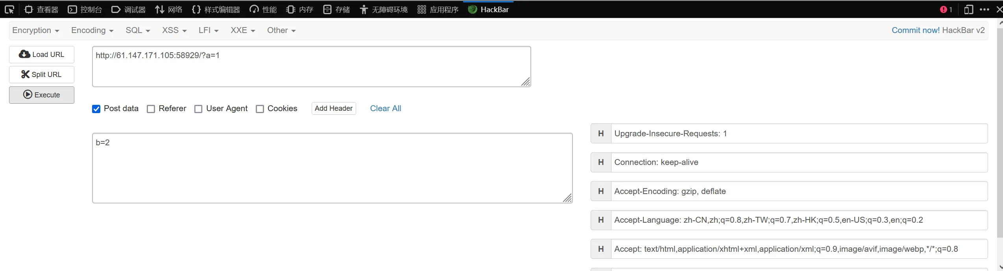Viewport: 1003px width, 271px height.
Task: Expand the Encryption dropdown
Action: (x=36, y=30)
